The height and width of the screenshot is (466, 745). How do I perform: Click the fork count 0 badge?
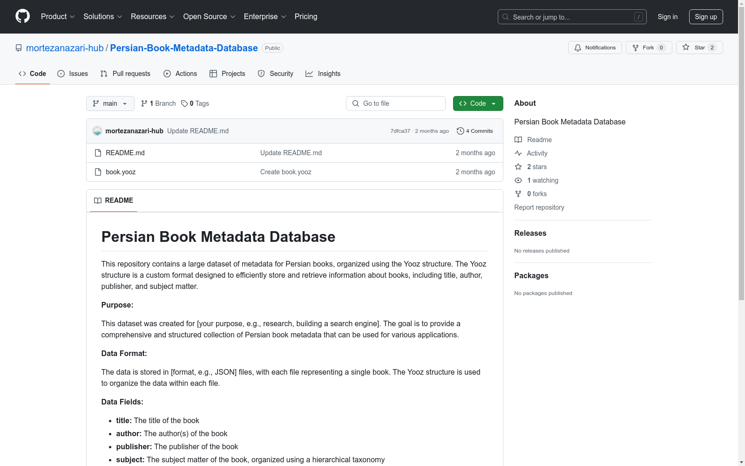pyautogui.click(x=661, y=48)
